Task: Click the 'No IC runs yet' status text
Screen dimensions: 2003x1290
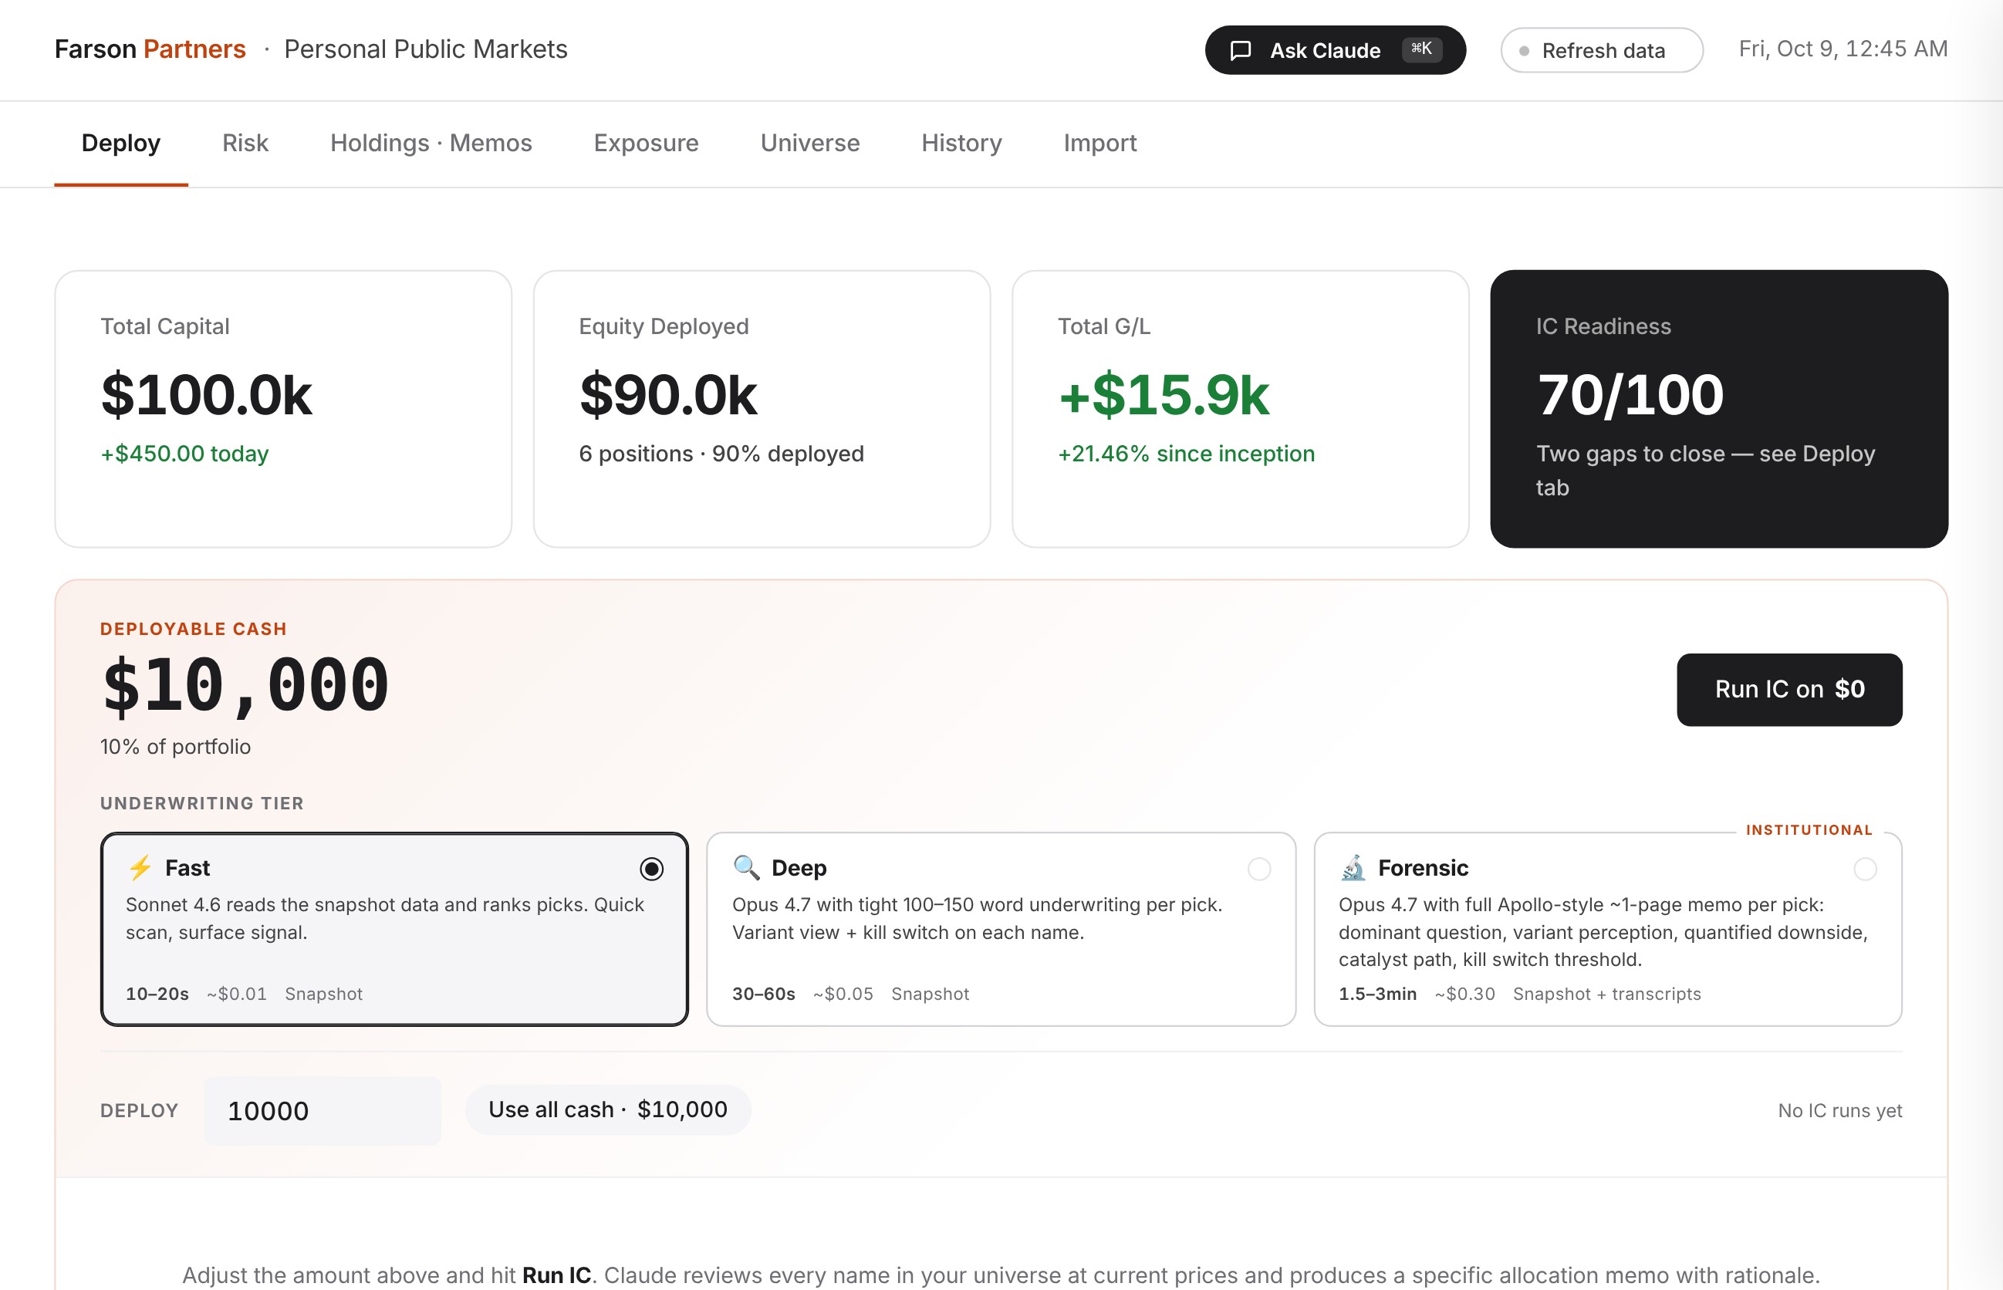Action: (1839, 1111)
